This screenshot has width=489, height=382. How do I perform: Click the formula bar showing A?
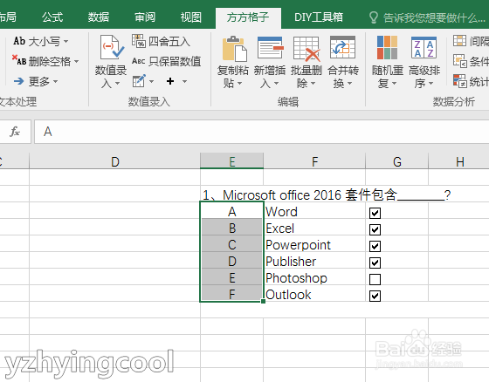tap(261, 132)
